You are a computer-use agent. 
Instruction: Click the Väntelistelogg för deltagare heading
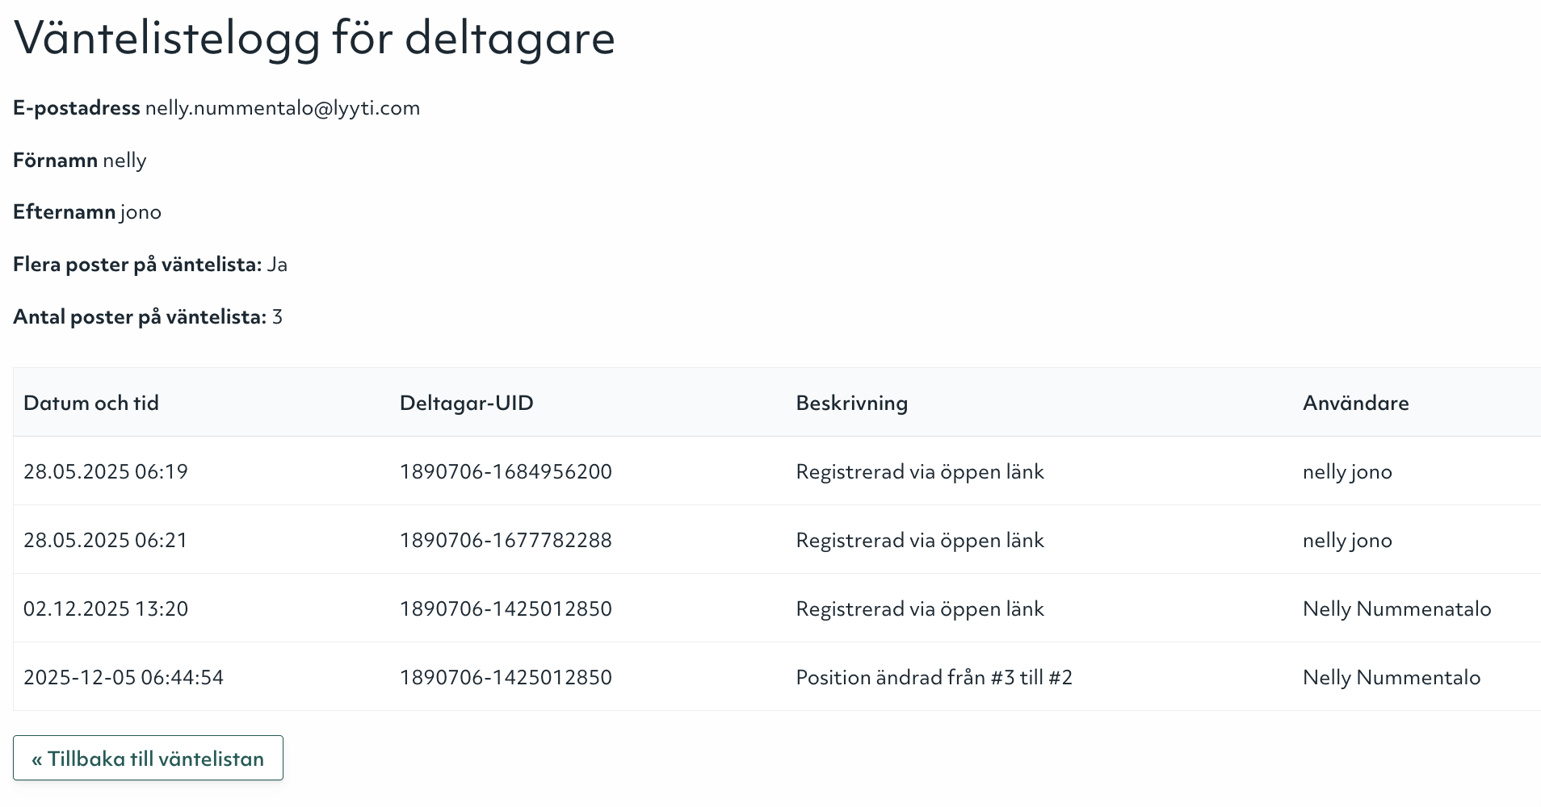[315, 38]
